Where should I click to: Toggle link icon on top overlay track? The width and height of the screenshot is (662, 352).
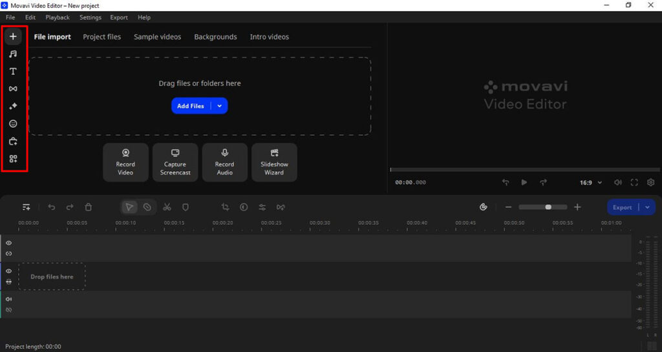click(x=8, y=253)
